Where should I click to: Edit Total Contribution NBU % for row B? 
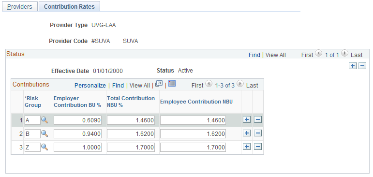click(x=131, y=133)
